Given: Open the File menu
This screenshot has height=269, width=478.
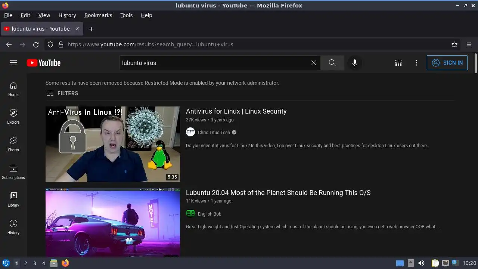Looking at the screenshot, I should pos(8,15).
